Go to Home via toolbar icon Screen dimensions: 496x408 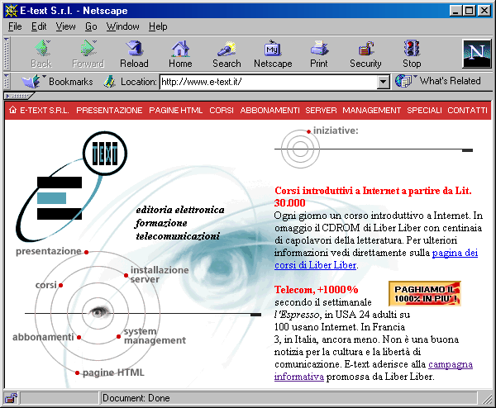coord(180,54)
